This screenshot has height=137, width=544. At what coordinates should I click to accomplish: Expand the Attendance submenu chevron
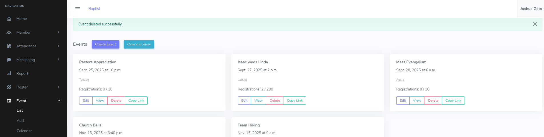[59, 46]
